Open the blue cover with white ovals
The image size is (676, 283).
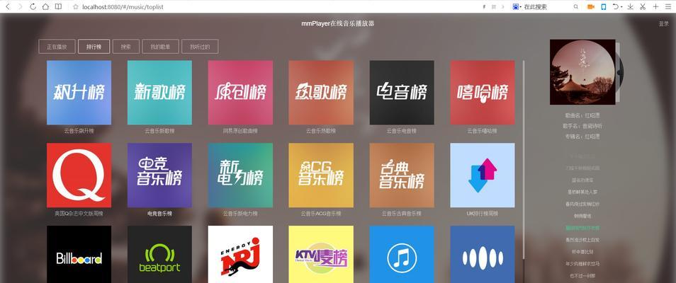(483, 254)
